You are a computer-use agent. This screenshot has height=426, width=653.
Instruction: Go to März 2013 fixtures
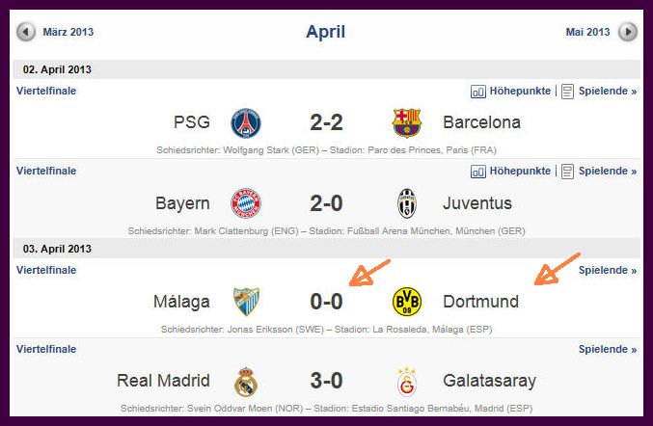(68, 32)
